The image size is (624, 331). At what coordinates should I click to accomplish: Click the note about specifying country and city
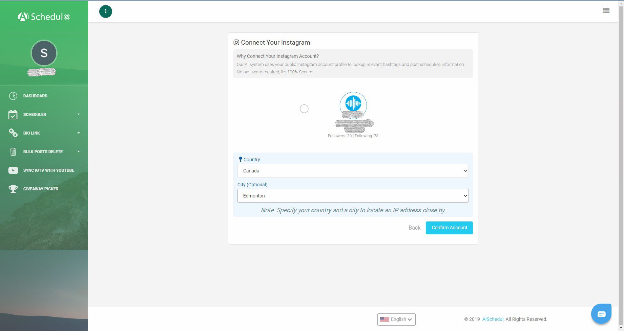point(353,210)
